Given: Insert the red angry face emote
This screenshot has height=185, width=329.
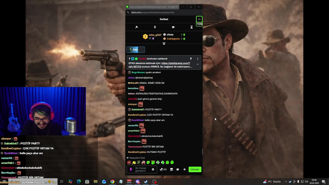Looking at the screenshot, I should click(129, 162).
